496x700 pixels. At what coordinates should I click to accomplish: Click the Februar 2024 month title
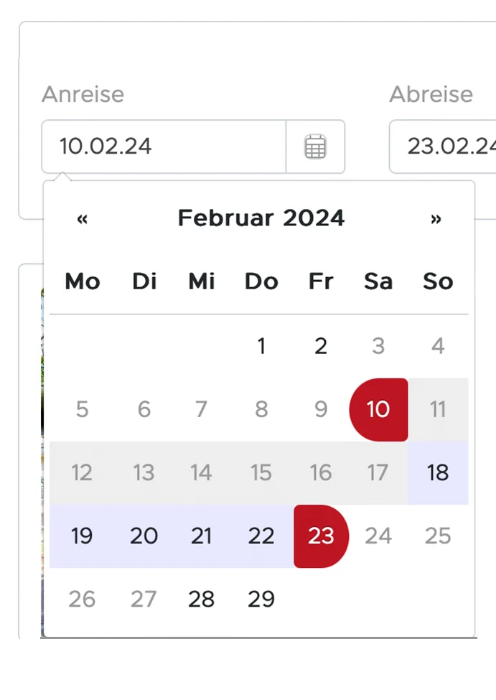pyautogui.click(x=261, y=218)
